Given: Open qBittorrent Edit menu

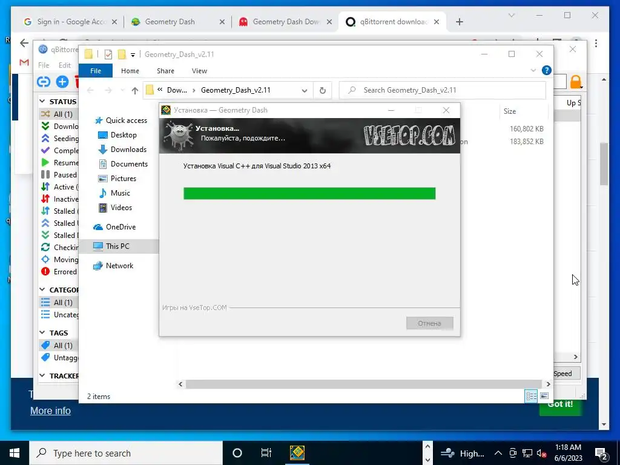Looking at the screenshot, I should (64, 65).
